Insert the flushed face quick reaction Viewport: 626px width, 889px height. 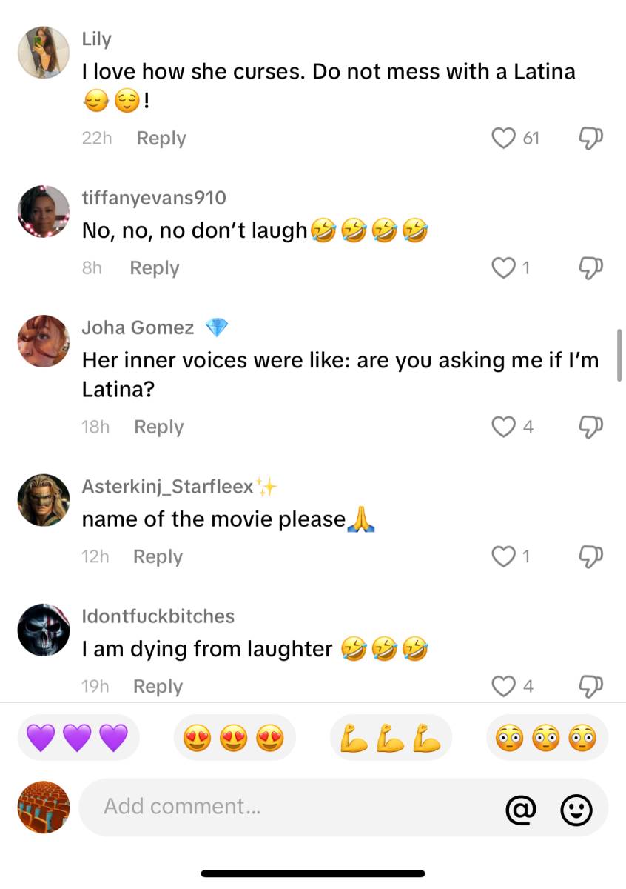pyautogui.click(x=547, y=738)
